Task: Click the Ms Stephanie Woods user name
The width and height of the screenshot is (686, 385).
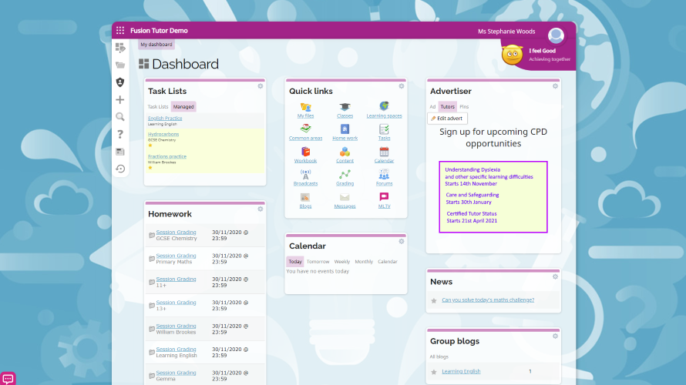Action: pos(506,32)
